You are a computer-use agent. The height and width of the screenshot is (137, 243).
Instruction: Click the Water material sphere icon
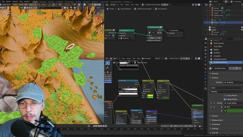(211, 50)
